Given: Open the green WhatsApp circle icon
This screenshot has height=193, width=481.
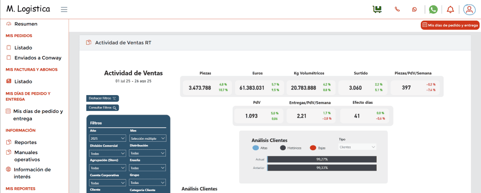Looking at the screenshot, I should coord(433,9).
